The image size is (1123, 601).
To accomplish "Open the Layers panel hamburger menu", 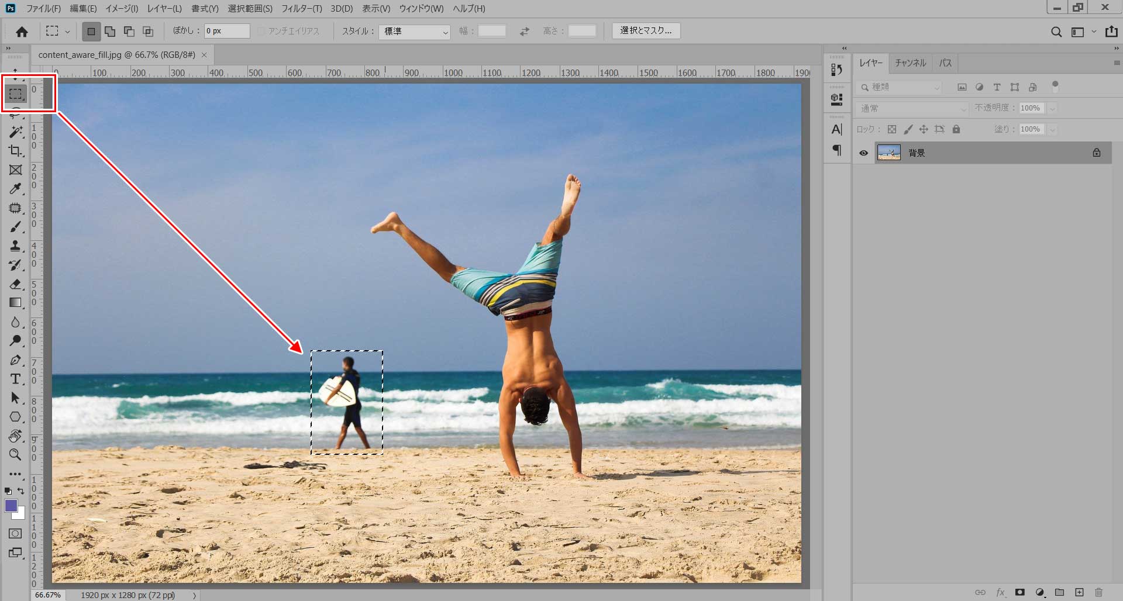I will point(1117,63).
